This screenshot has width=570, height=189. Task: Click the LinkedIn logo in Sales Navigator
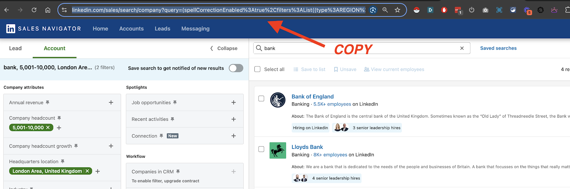pos(11,28)
